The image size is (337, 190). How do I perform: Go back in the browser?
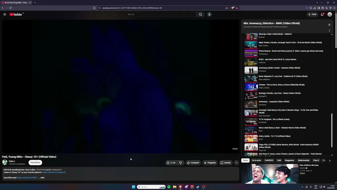tap(3, 8)
